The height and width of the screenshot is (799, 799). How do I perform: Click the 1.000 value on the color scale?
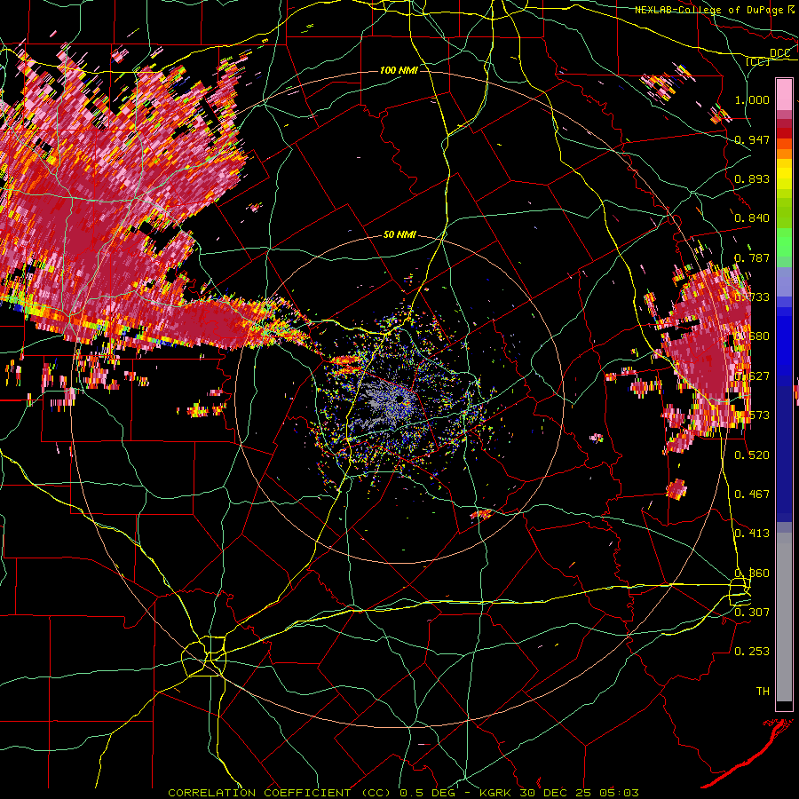click(x=752, y=99)
